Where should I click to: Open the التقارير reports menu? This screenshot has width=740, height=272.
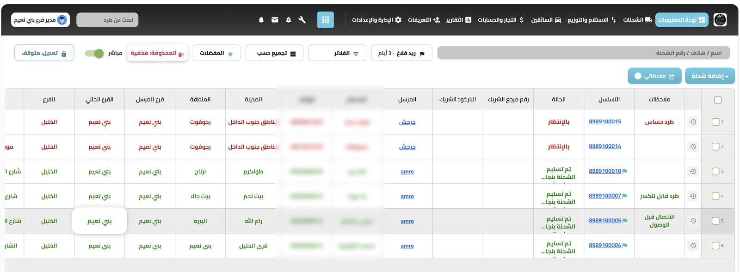coord(459,20)
